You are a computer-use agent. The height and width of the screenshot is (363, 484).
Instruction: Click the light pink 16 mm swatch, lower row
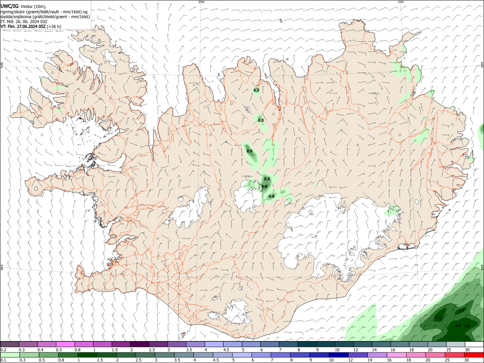pos(396,355)
